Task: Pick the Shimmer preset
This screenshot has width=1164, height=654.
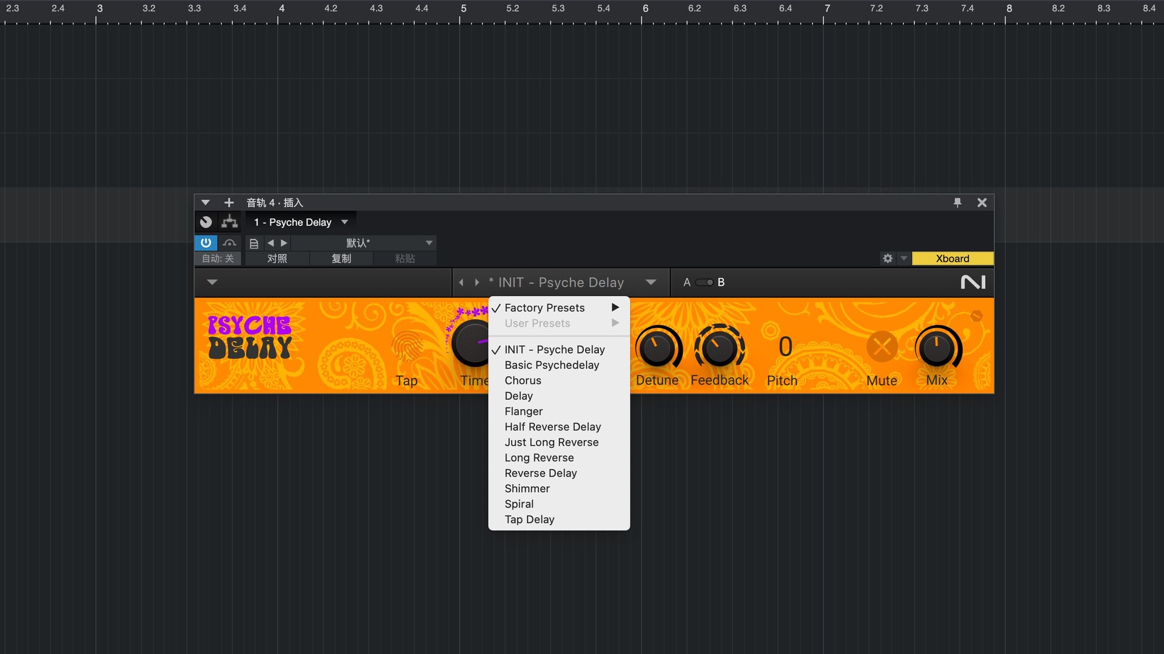Action: 559,489
